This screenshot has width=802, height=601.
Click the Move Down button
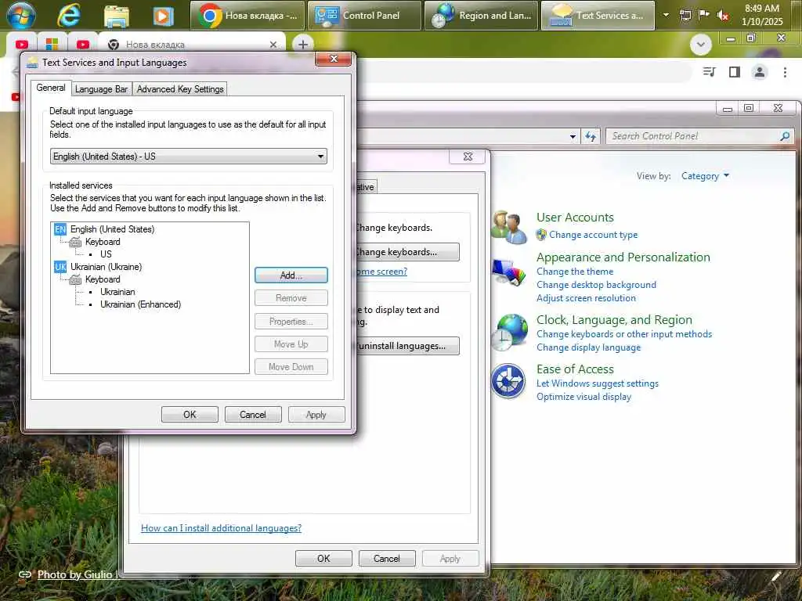click(x=291, y=367)
